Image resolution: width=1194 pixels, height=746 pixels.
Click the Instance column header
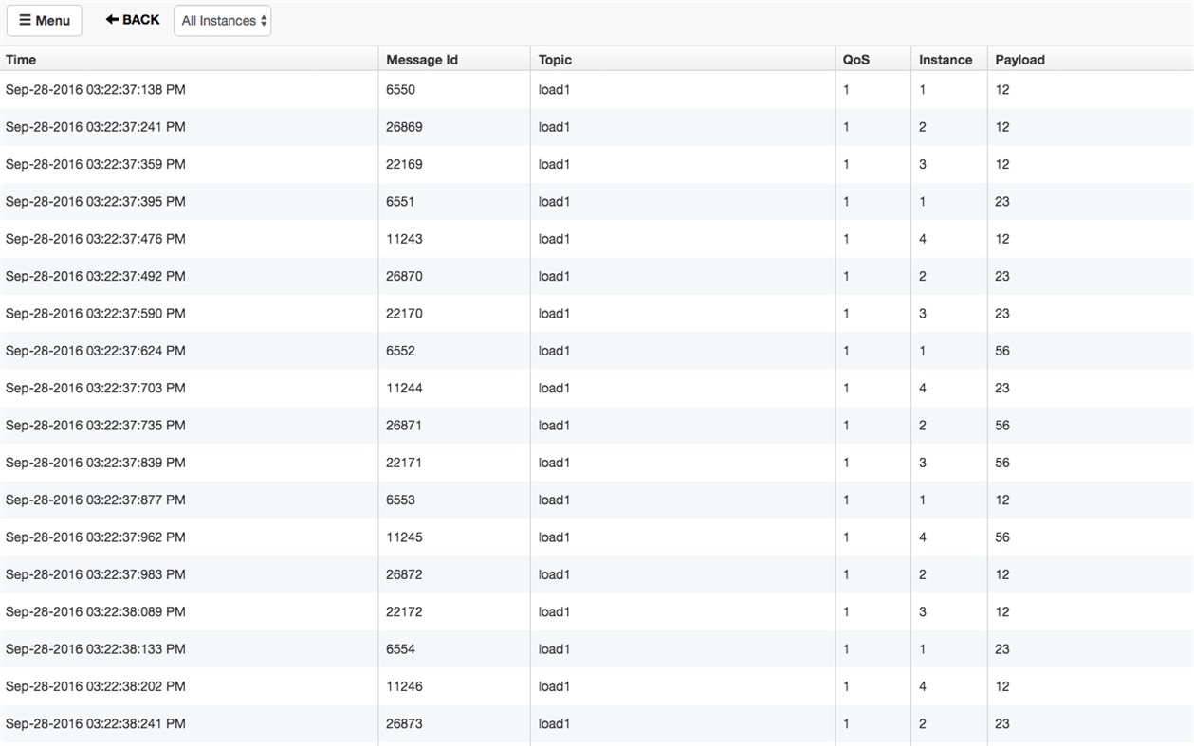[x=945, y=60]
